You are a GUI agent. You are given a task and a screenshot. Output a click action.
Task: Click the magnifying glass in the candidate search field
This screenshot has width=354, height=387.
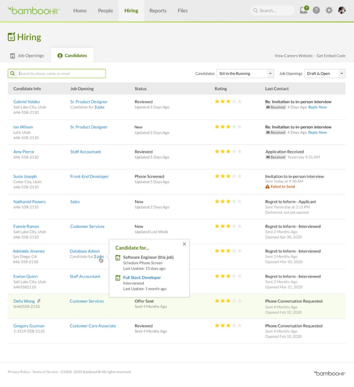[13, 73]
